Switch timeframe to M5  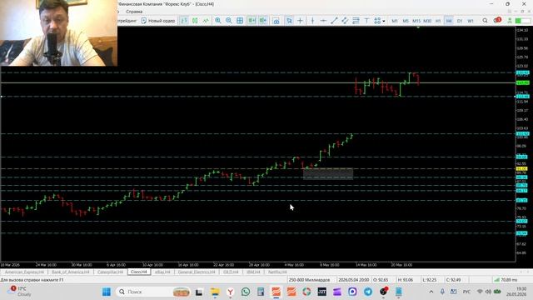[x=406, y=21]
